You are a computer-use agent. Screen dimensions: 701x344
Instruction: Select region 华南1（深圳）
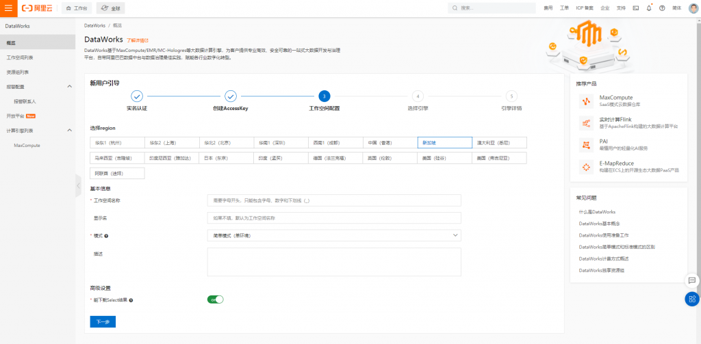[281, 142]
